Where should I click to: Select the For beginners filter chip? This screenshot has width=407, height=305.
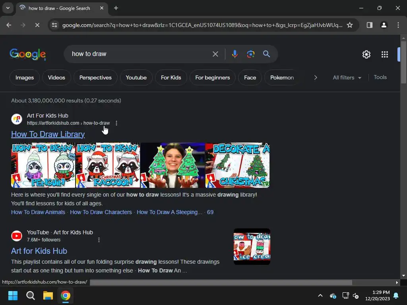213,77
